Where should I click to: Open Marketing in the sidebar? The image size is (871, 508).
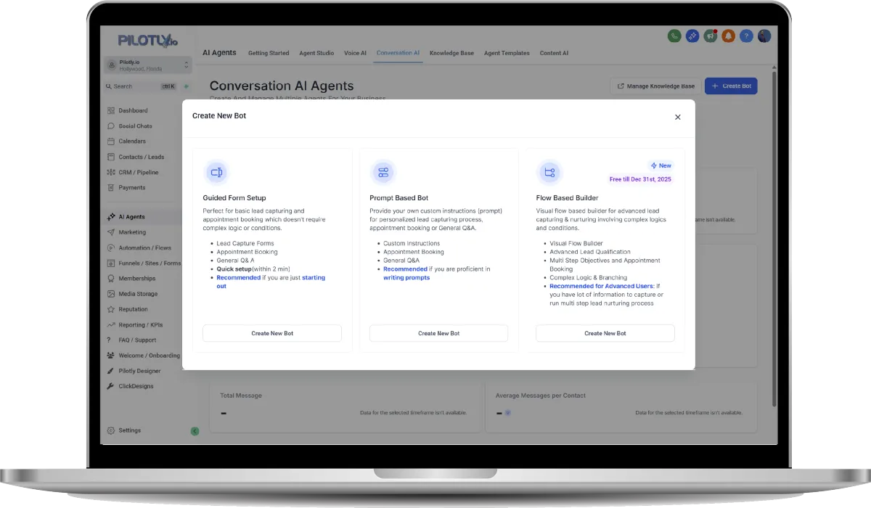132,232
